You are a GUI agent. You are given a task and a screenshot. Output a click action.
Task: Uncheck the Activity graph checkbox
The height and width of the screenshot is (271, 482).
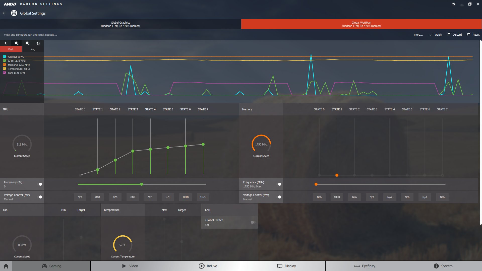pyautogui.click(x=5, y=57)
